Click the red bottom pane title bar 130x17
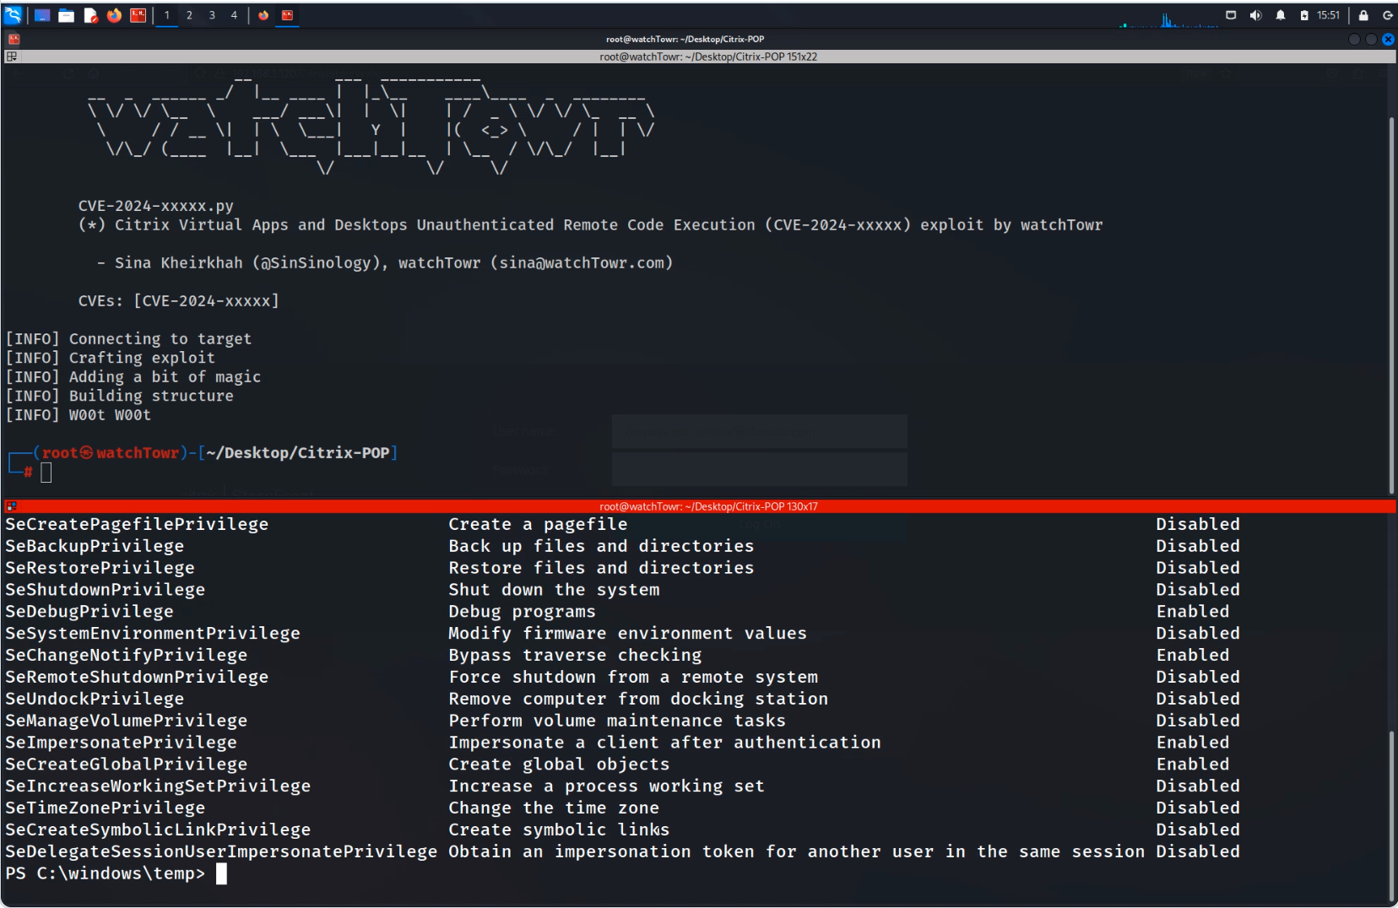The width and height of the screenshot is (1398, 908). (x=708, y=506)
